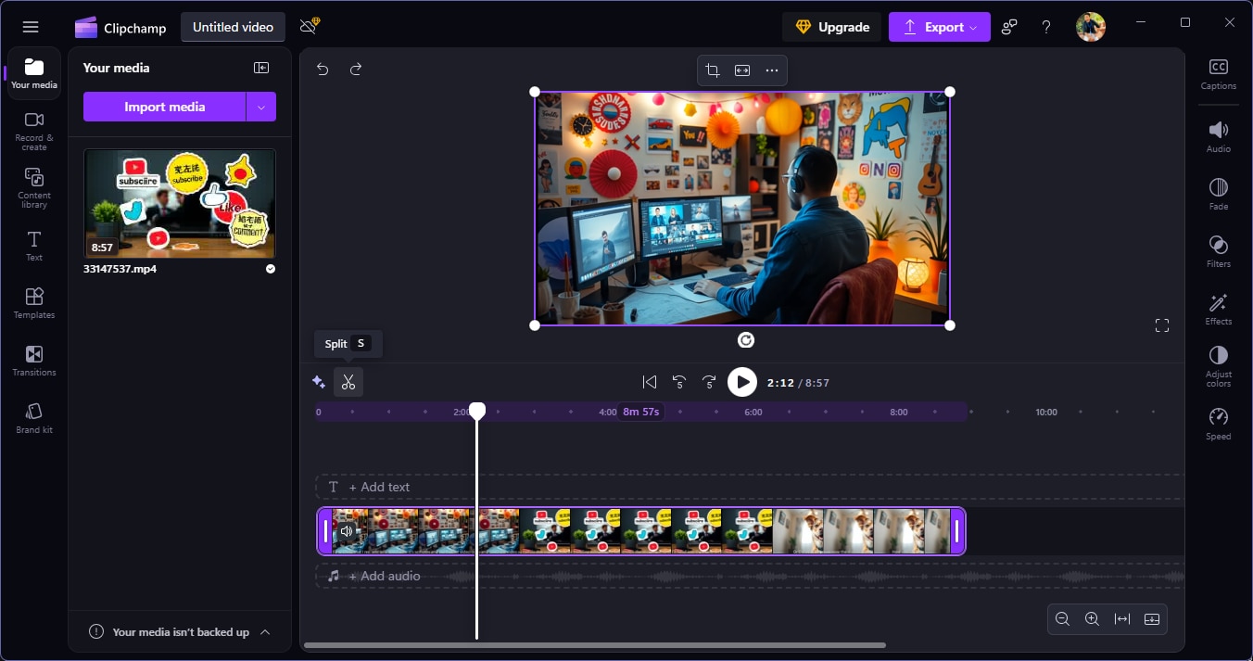Click the Add text track
The width and height of the screenshot is (1253, 661).
749,487
